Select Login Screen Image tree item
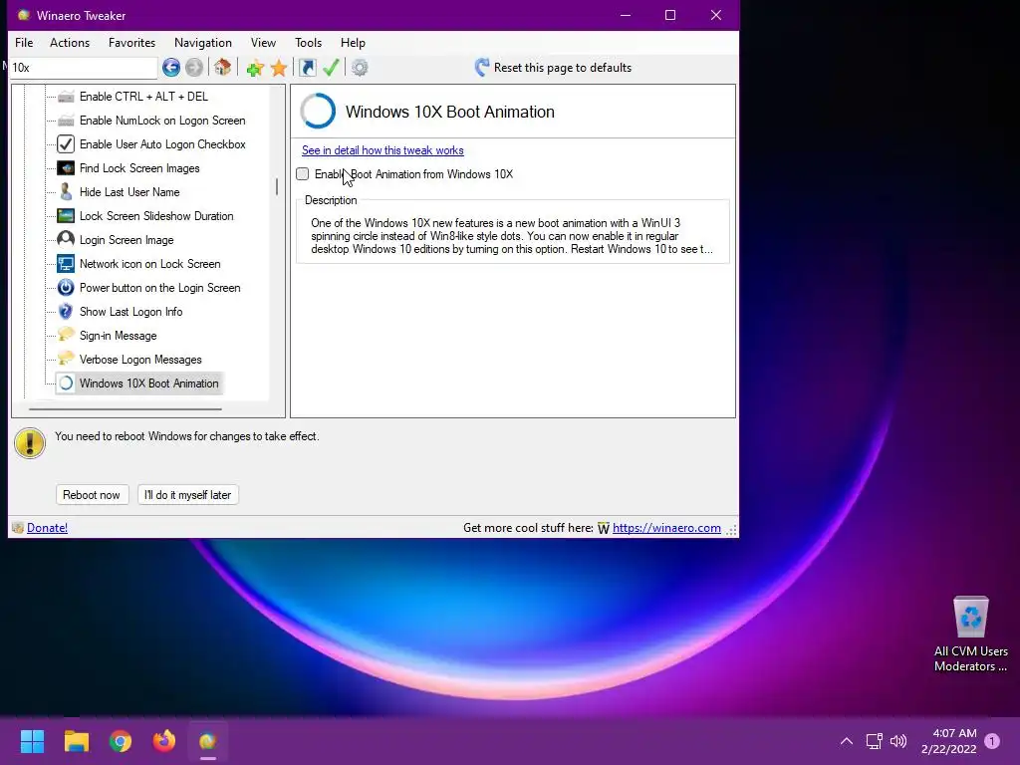This screenshot has width=1020, height=765. pos(127,240)
